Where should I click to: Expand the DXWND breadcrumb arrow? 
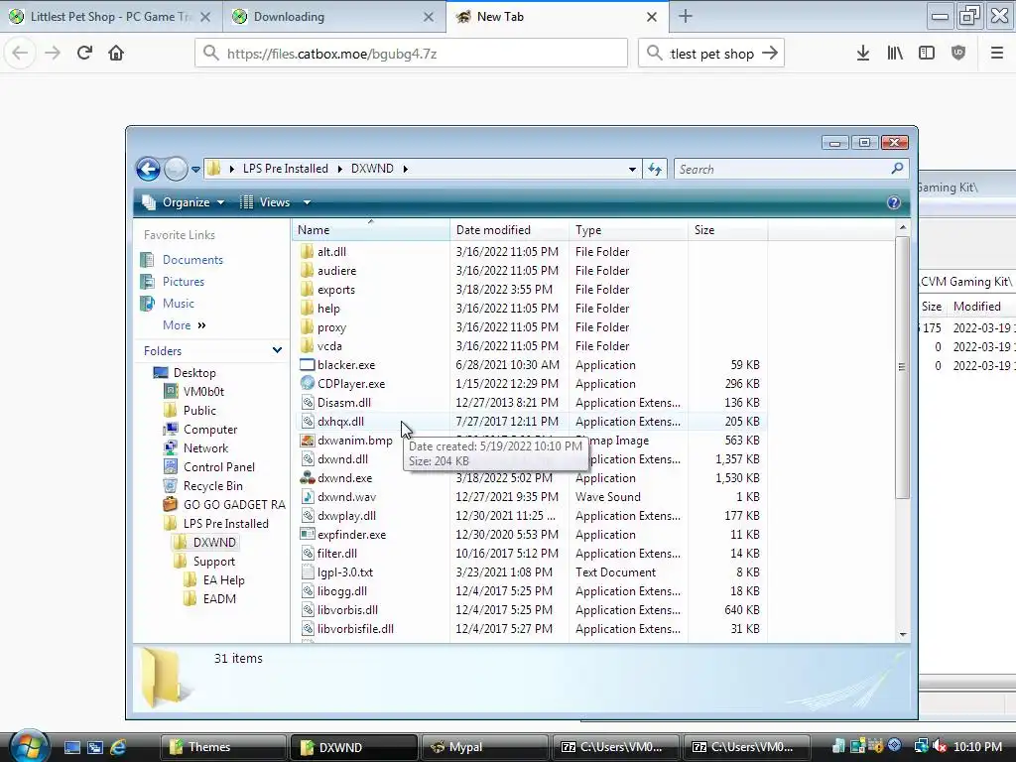[x=406, y=169]
